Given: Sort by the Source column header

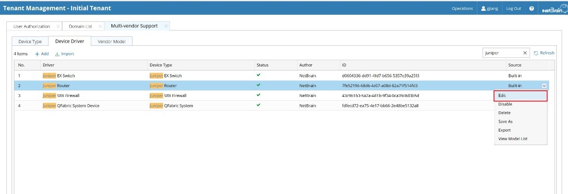Looking at the screenshot, I should pos(527,65).
